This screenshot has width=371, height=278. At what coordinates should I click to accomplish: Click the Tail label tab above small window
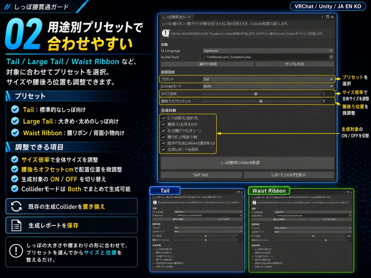pos(165,190)
